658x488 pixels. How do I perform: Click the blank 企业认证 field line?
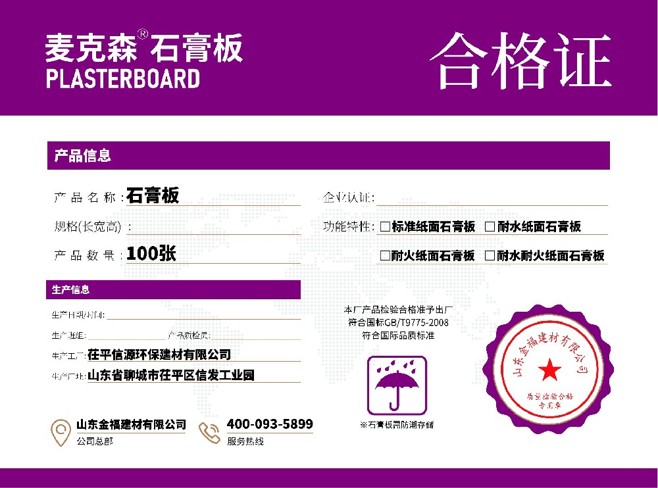pyautogui.click(x=492, y=198)
